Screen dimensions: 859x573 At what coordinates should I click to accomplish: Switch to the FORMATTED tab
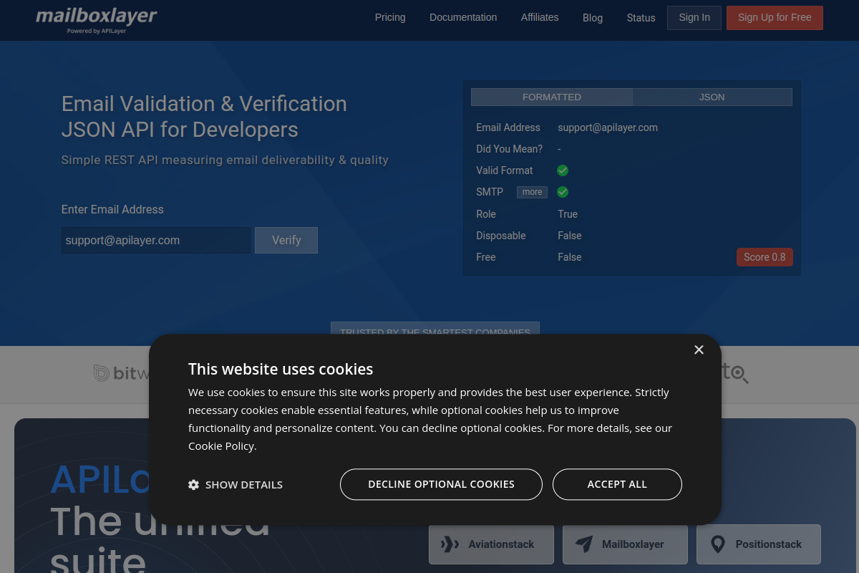click(x=552, y=97)
